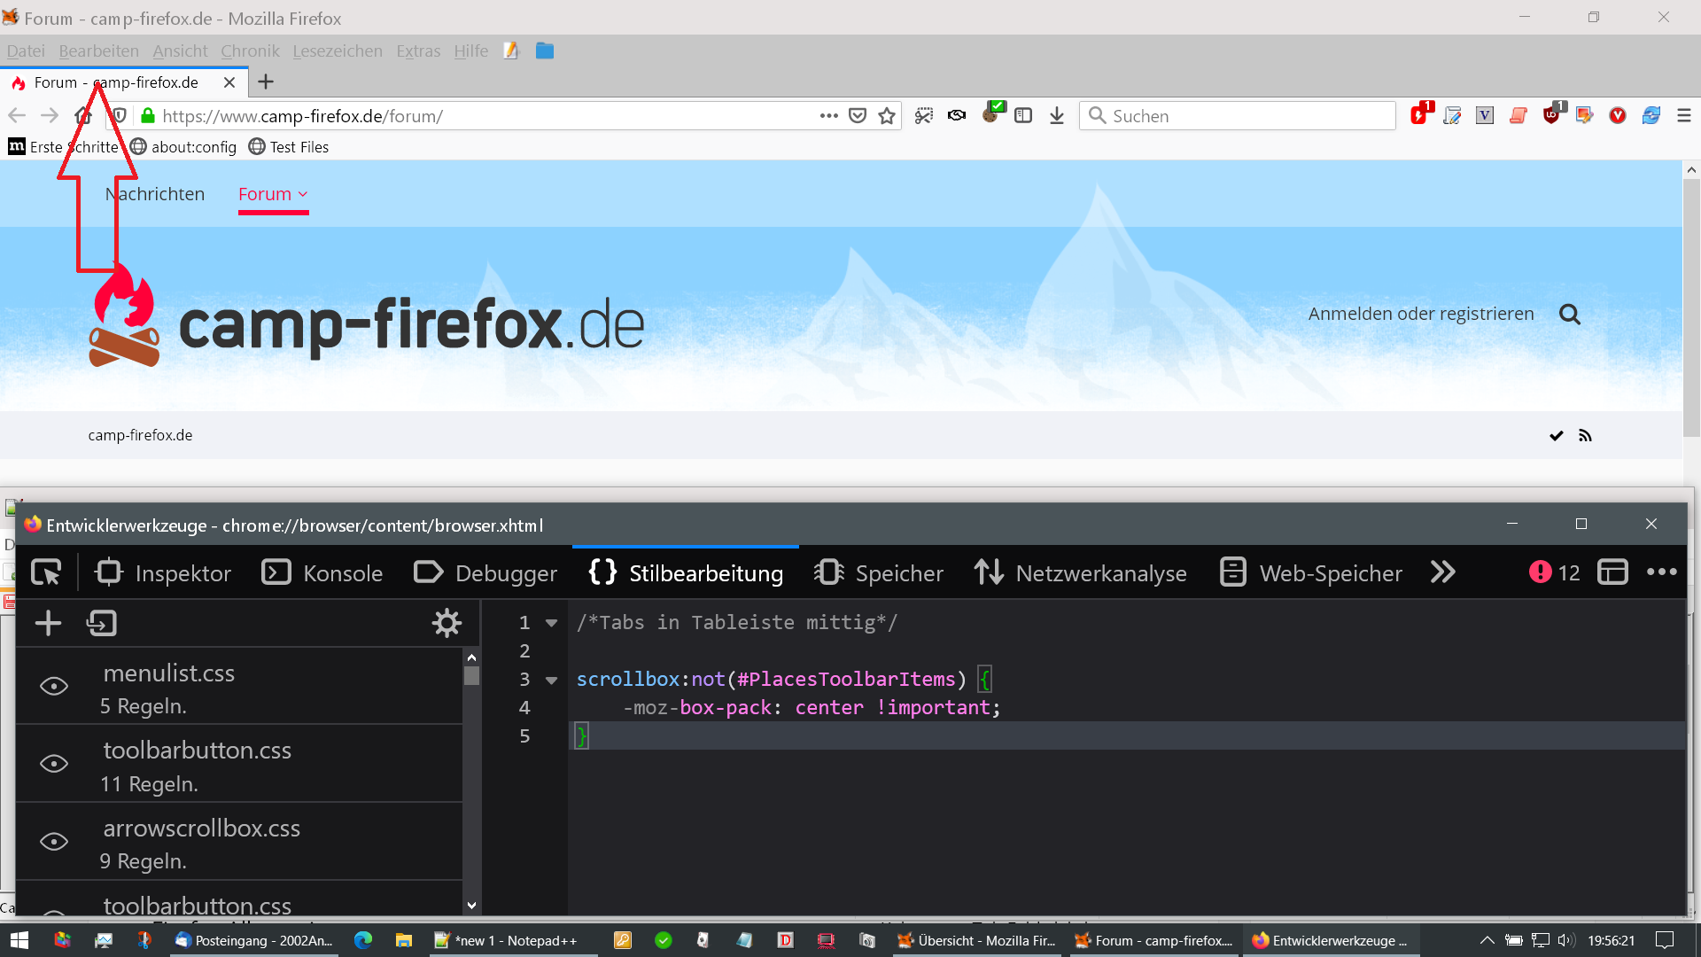Open style editor options gear
The height and width of the screenshot is (957, 1701).
[447, 624]
